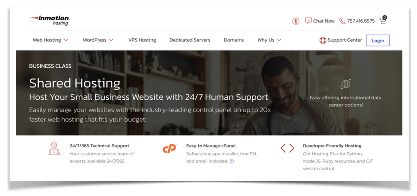The image size is (417, 196).
Task: Click the technical support agent icon
Action: [54, 149]
